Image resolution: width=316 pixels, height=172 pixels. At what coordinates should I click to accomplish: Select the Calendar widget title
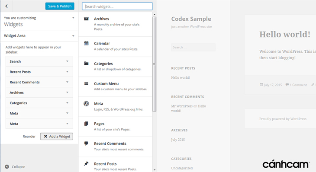pos(102,43)
